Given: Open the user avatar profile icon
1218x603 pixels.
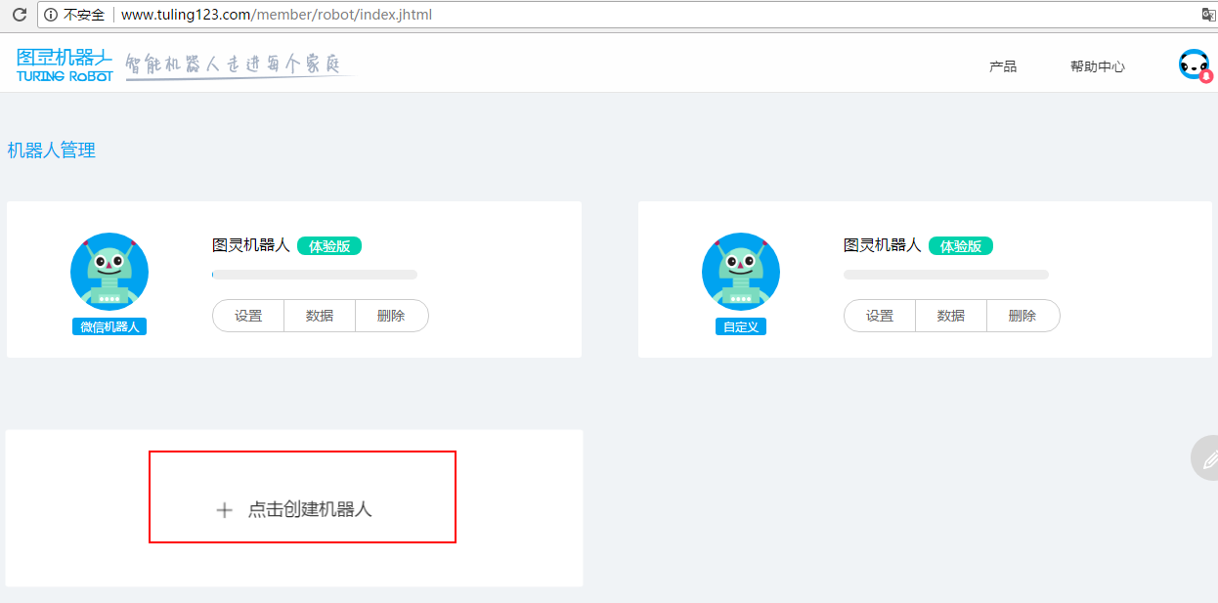Looking at the screenshot, I should pyautogui.click(x=1194, y=65).
